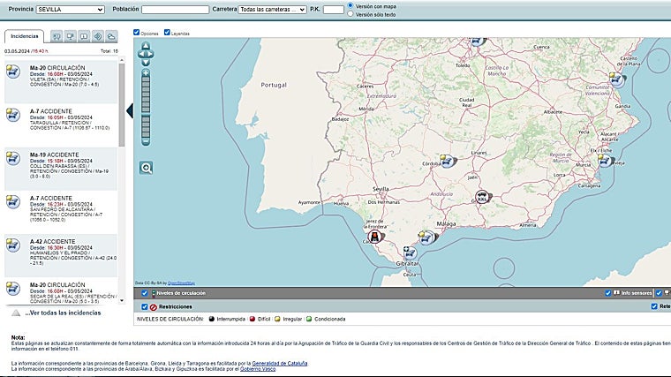This screenshot has width=671, height=377.
Task: Click the A-7 ACCIDENTE TARAGUILLA incident icon
Action: click(13, 115)
